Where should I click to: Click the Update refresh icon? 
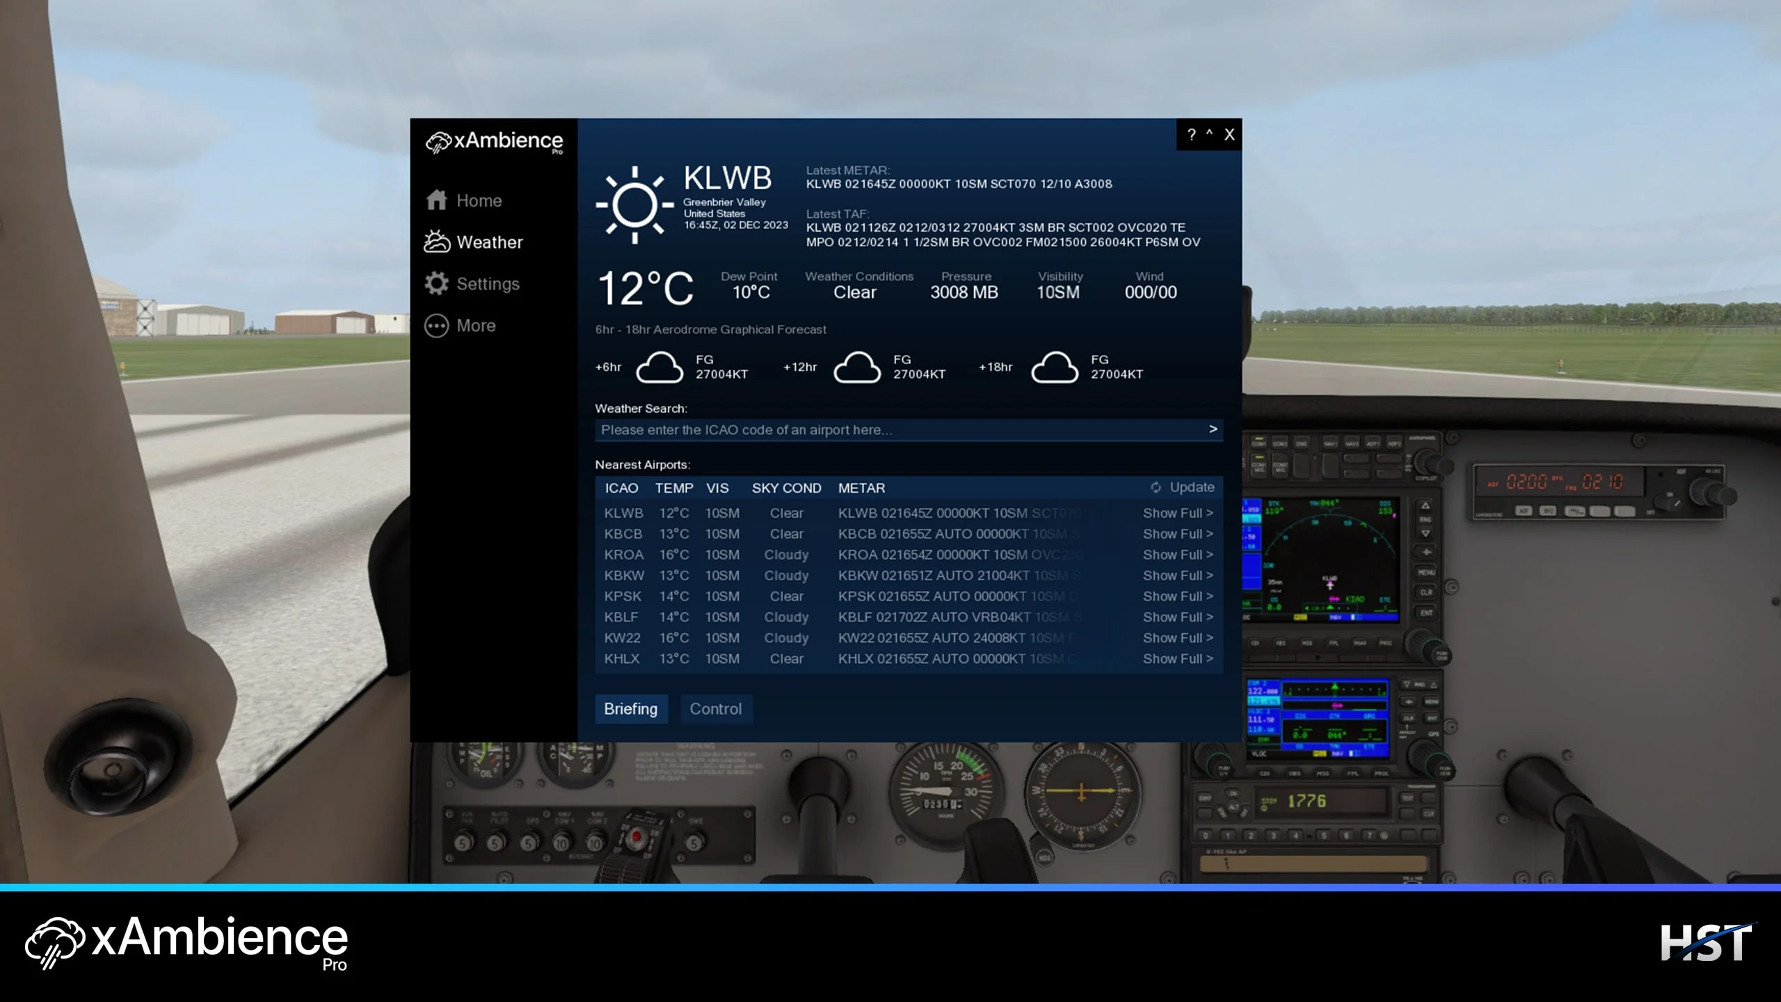(x=1156, y=488)
